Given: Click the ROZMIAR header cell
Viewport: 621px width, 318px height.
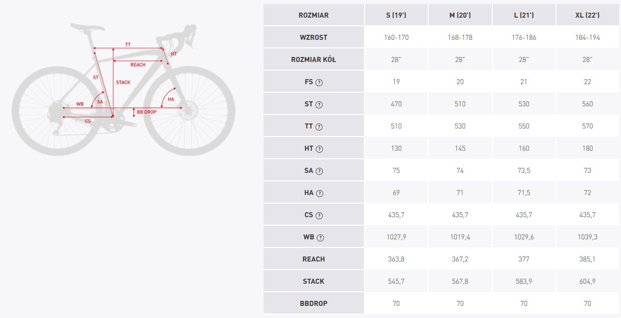Looking at the screenshot, I should (314, 15).
